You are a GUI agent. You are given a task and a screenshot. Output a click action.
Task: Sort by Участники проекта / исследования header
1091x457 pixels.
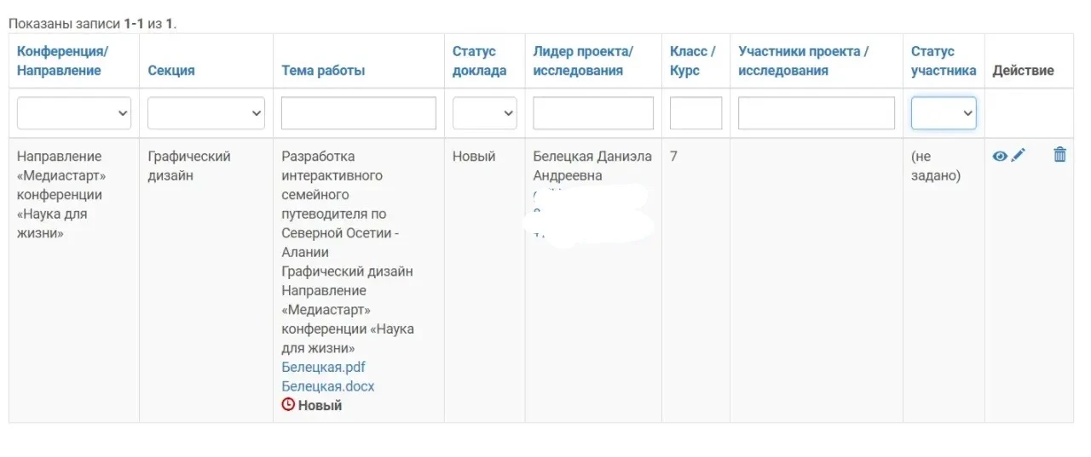click(803, 60)
